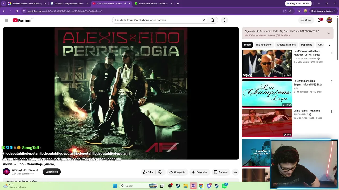Screen dimensions: 339x190
Task: Open Vilma Palma - Auto Rojo title
Action: (307, 111)
